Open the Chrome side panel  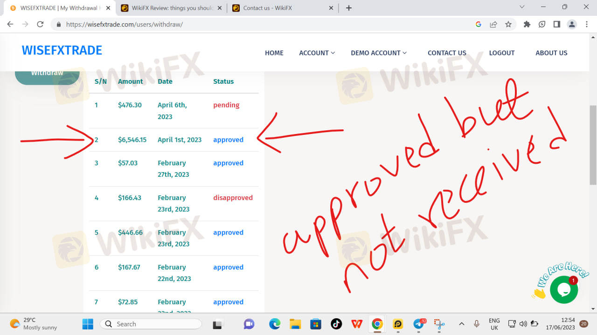(x=557, y=24)
